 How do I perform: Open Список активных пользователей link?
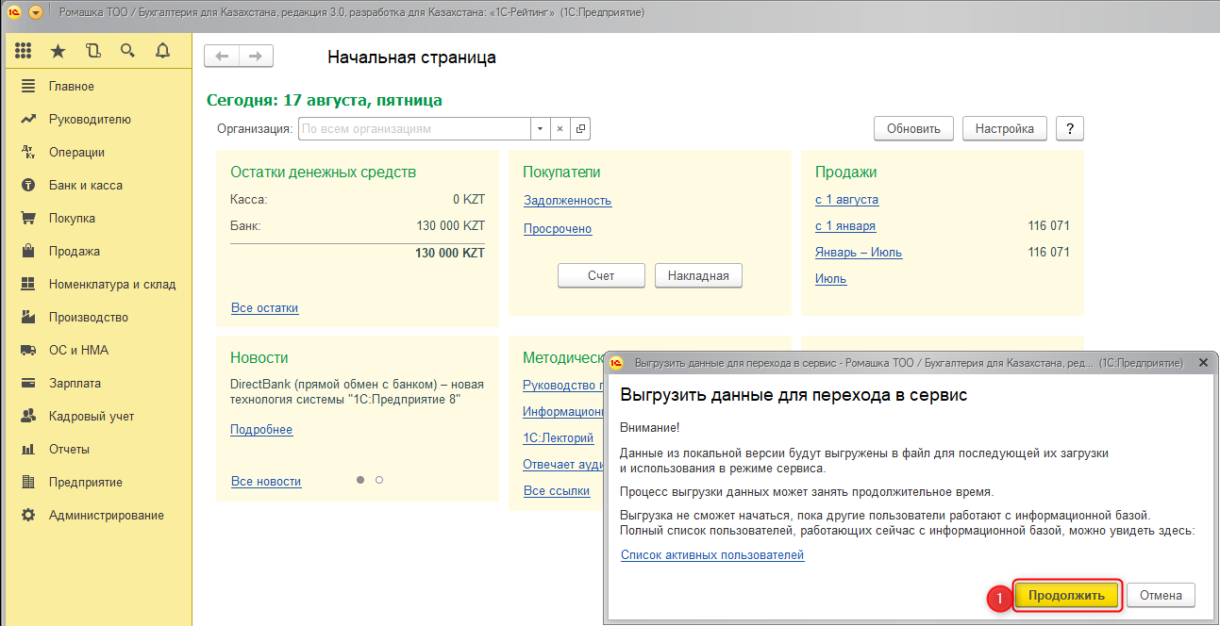pyautogui.click(x=712, y=555)
